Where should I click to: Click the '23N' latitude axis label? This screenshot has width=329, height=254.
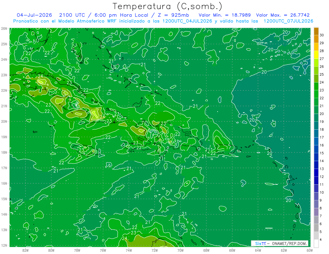(4, 75)
